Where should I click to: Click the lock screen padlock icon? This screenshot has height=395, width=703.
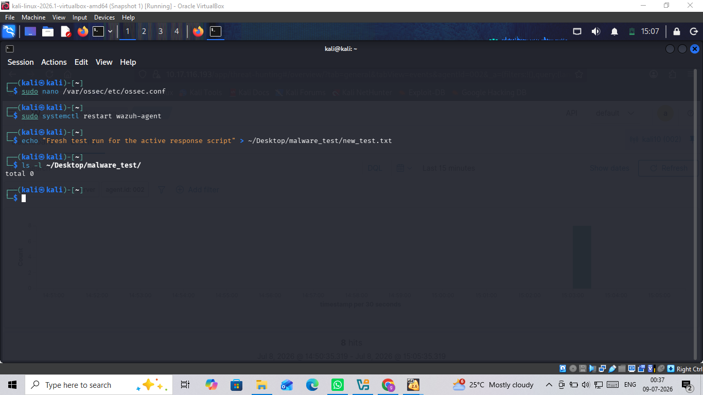pyautogui.click(x=677, y=31)
